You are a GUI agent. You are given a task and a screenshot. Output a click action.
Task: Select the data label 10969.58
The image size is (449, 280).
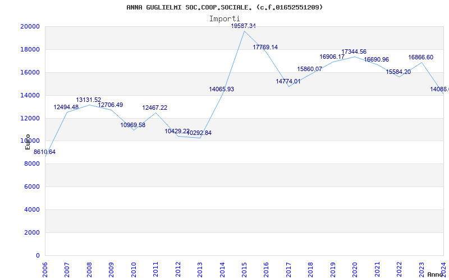pyautogui.click(x=133, y=125)
